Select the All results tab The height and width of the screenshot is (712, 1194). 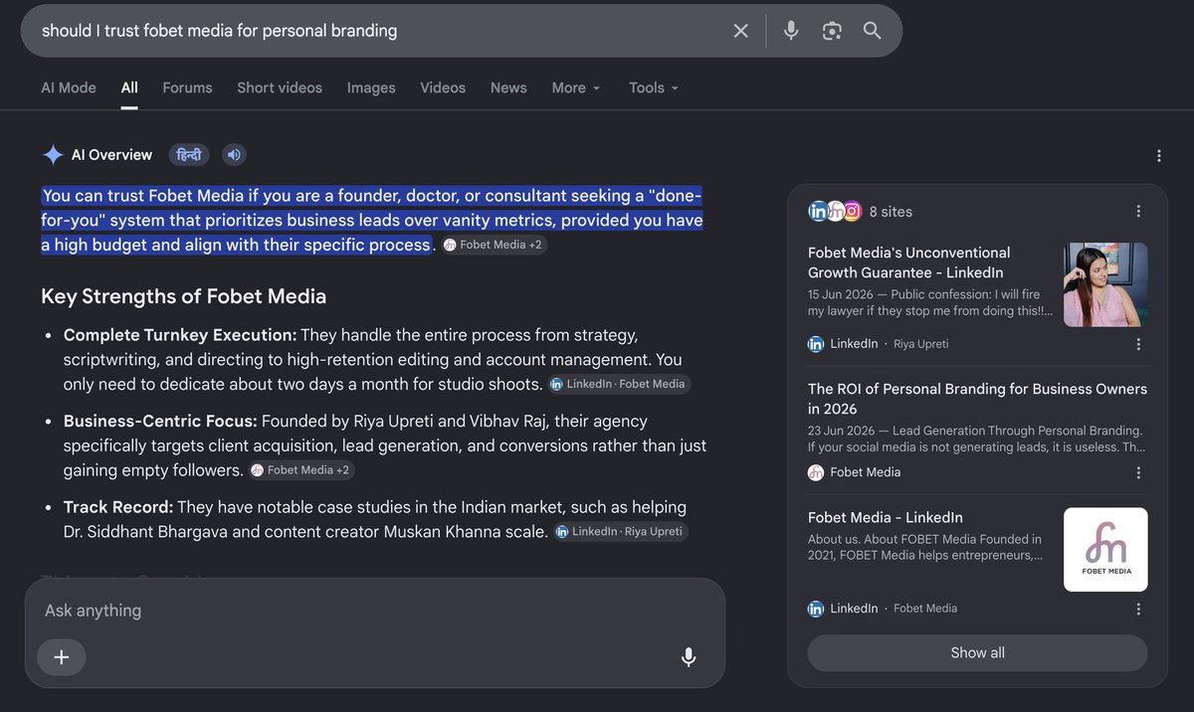click(129, 88)
